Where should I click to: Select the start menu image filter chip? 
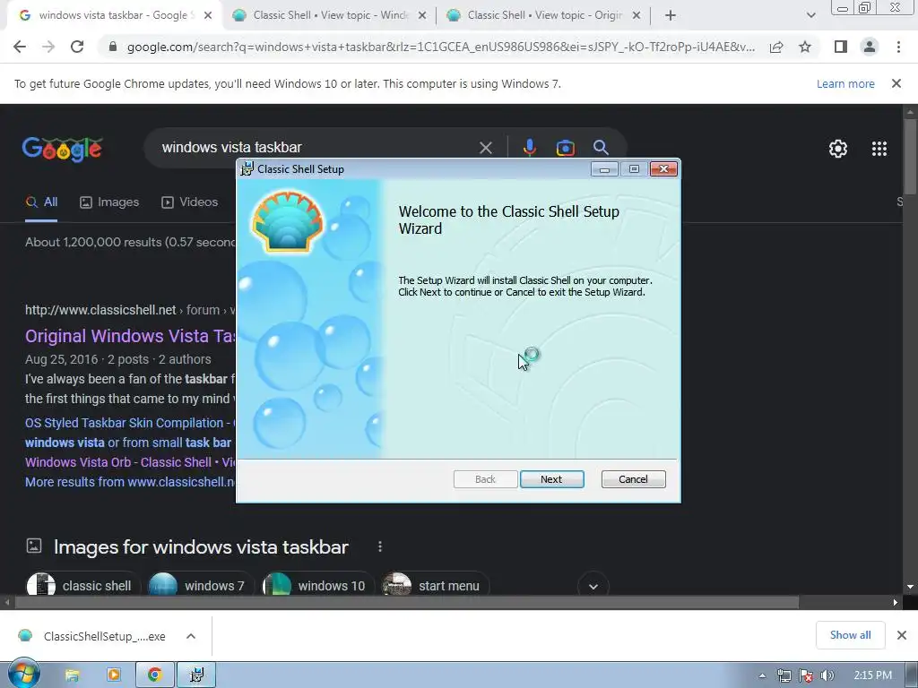[435, 585]
